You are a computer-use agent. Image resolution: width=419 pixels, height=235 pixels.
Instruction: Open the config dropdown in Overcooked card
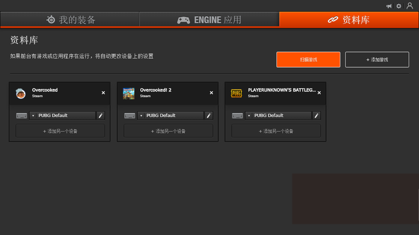click(62, 115)
